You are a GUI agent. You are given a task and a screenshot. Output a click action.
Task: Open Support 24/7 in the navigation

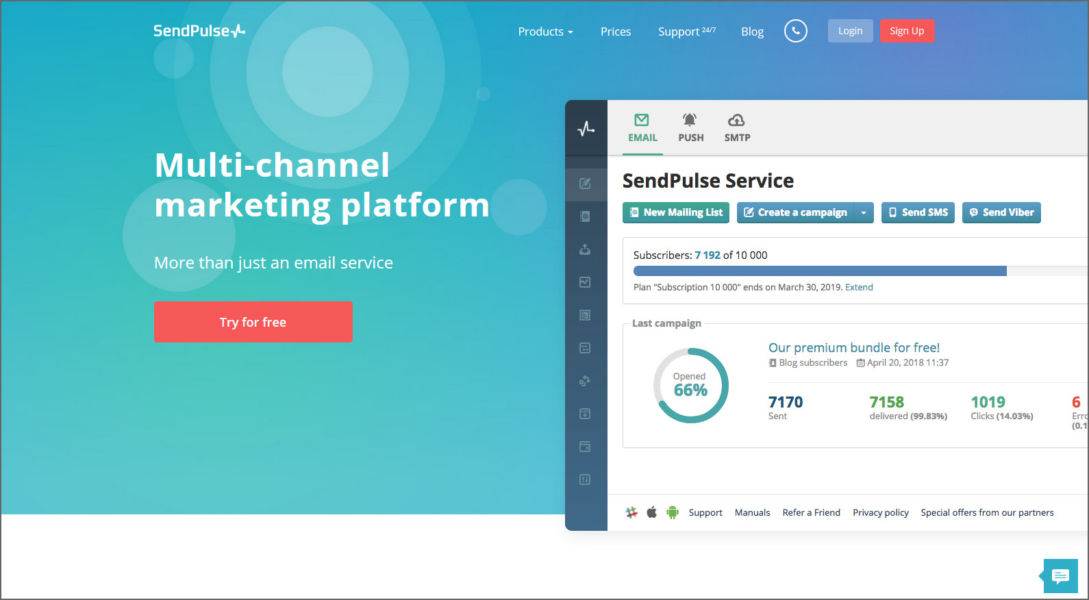pos(687,32)
